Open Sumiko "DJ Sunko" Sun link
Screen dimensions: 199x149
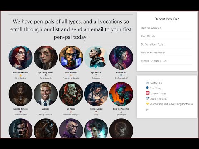(x=153, y=61)
